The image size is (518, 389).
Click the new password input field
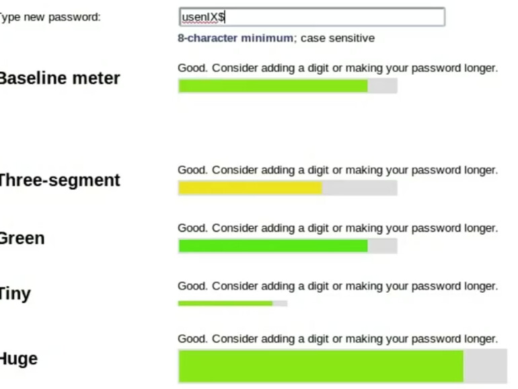click(x=311, y=17)
